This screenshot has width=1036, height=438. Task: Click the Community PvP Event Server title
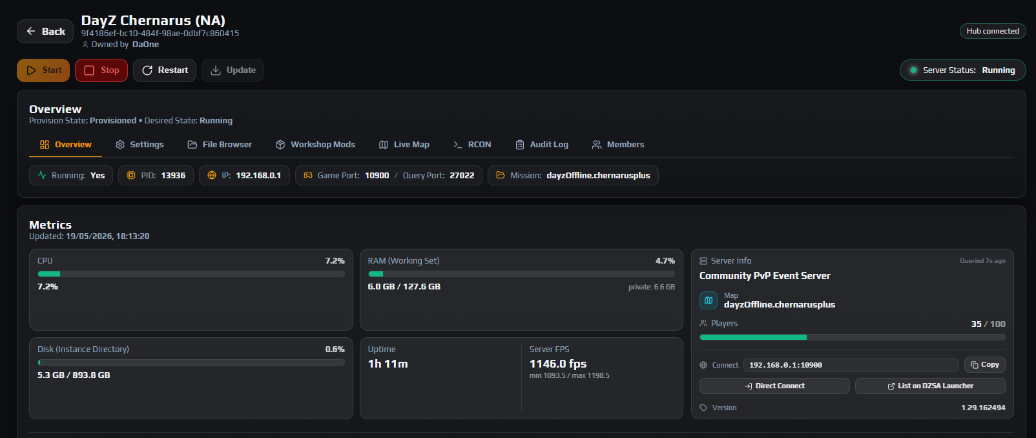coord(765,276)
